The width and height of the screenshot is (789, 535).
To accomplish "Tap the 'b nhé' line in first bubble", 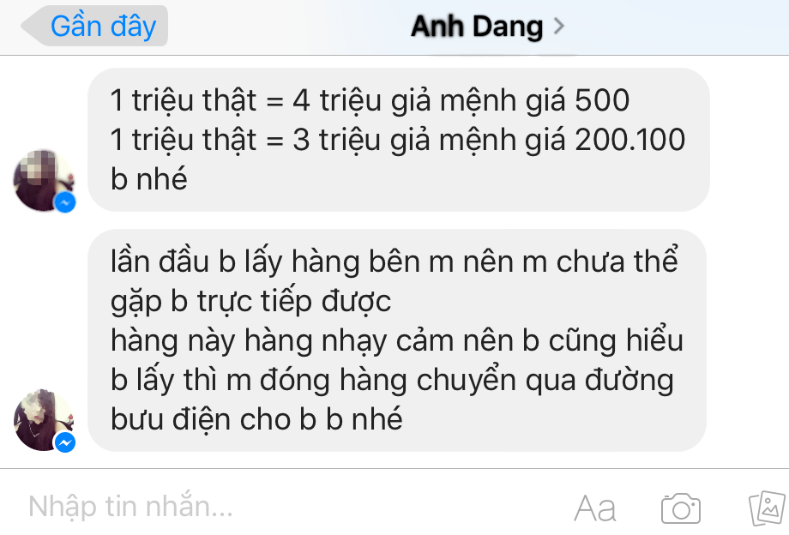I will [149, 178].
